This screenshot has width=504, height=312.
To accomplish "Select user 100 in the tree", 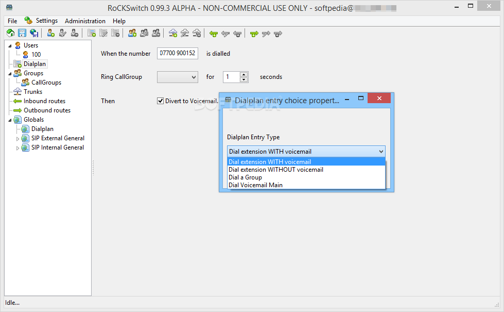I will click(x=36, y=55).
